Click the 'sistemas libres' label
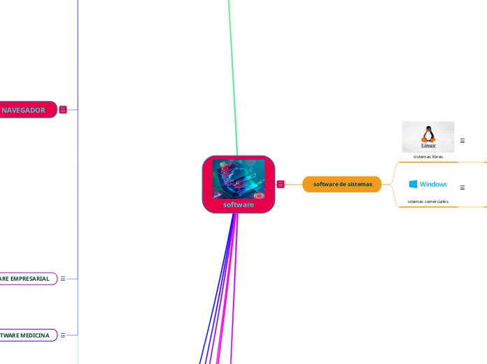The image size is (487, 364). tap(428, 157)
